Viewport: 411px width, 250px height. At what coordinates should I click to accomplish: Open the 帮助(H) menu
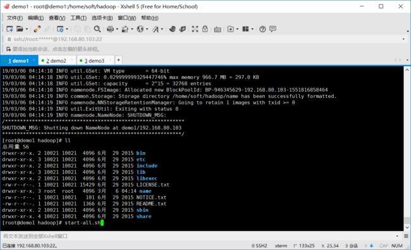[x=150, y=18]
